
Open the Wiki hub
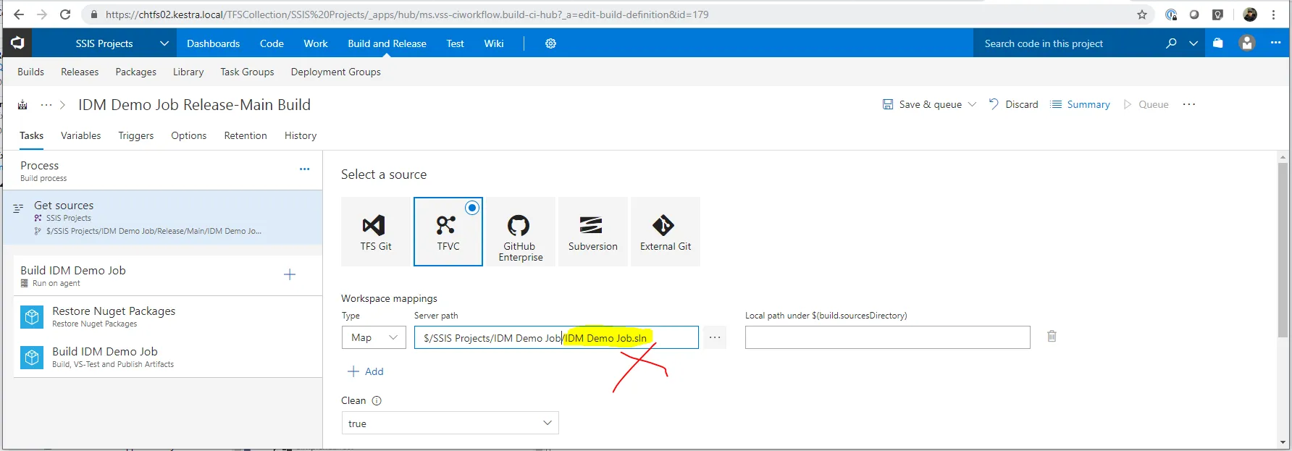tap(494, 43)
